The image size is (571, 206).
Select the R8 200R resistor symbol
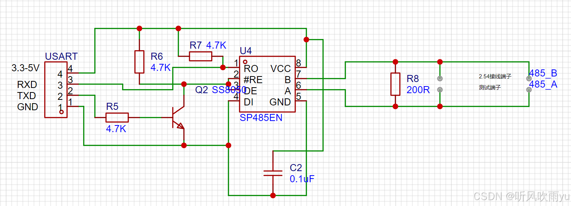point(396,84)
